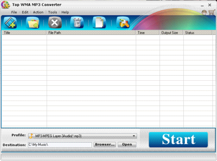The height and width of the screenshot is (161, 217).
Task: Click the shopping cart purchase icon
Action: click(212, 12)
